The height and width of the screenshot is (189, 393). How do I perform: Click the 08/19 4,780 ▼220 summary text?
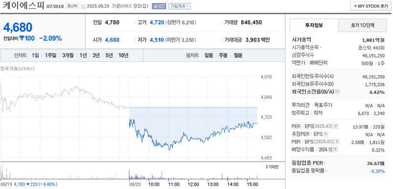click(x=29, y=184)
